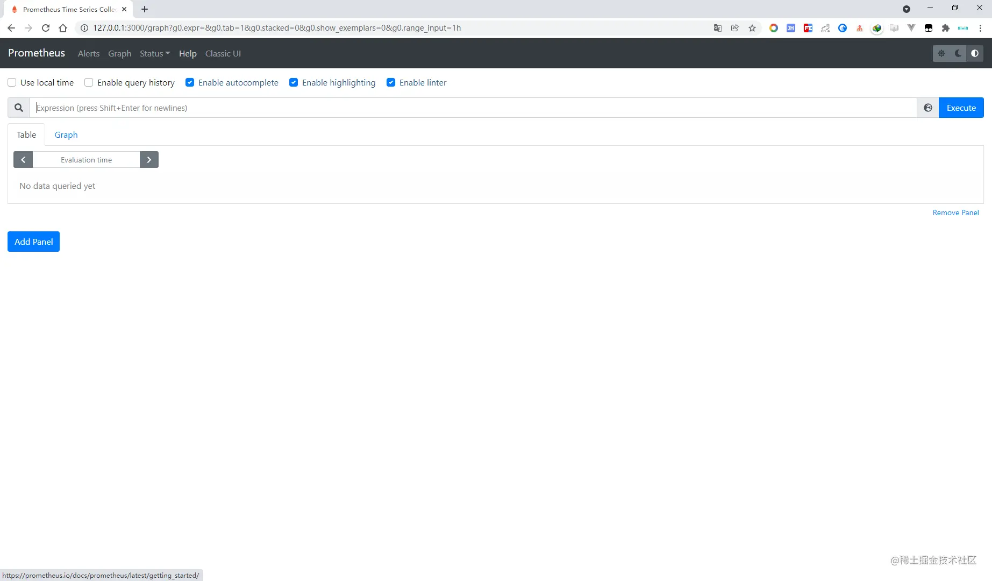
Task: Open the metrics explorer globe icon
Action: pyautogui.click(x=928, y=108)
